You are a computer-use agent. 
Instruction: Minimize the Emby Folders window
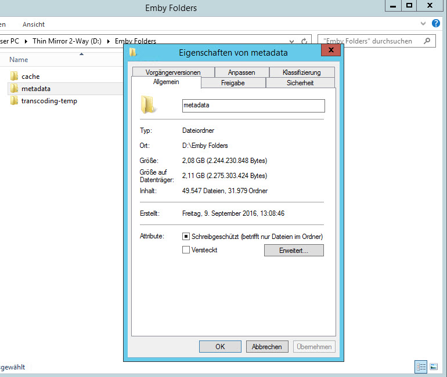[x=393, y=5]
